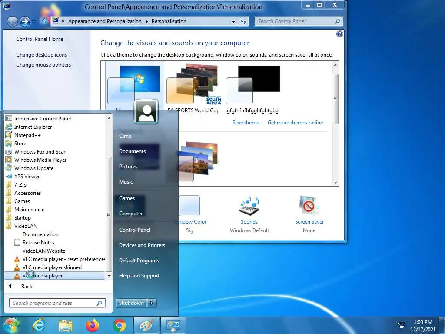
Task: Click Save theme link
Action: (246, 122)
